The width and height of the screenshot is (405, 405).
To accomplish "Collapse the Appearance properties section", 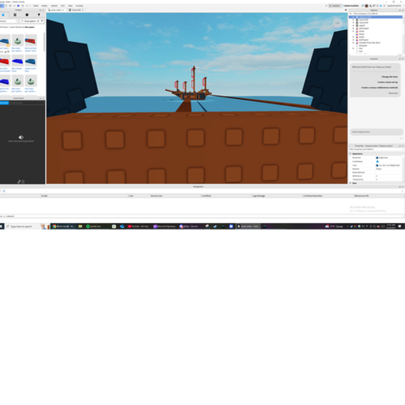I will (350, 153).
